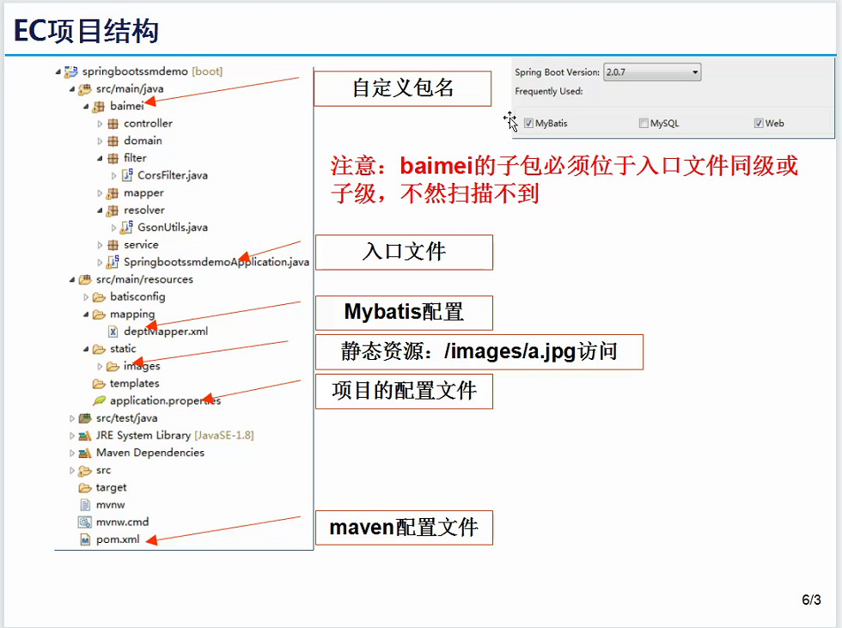Collapse the mapping folder node
The height and width of the screenshot is (628, 842).
coord(86,314)
